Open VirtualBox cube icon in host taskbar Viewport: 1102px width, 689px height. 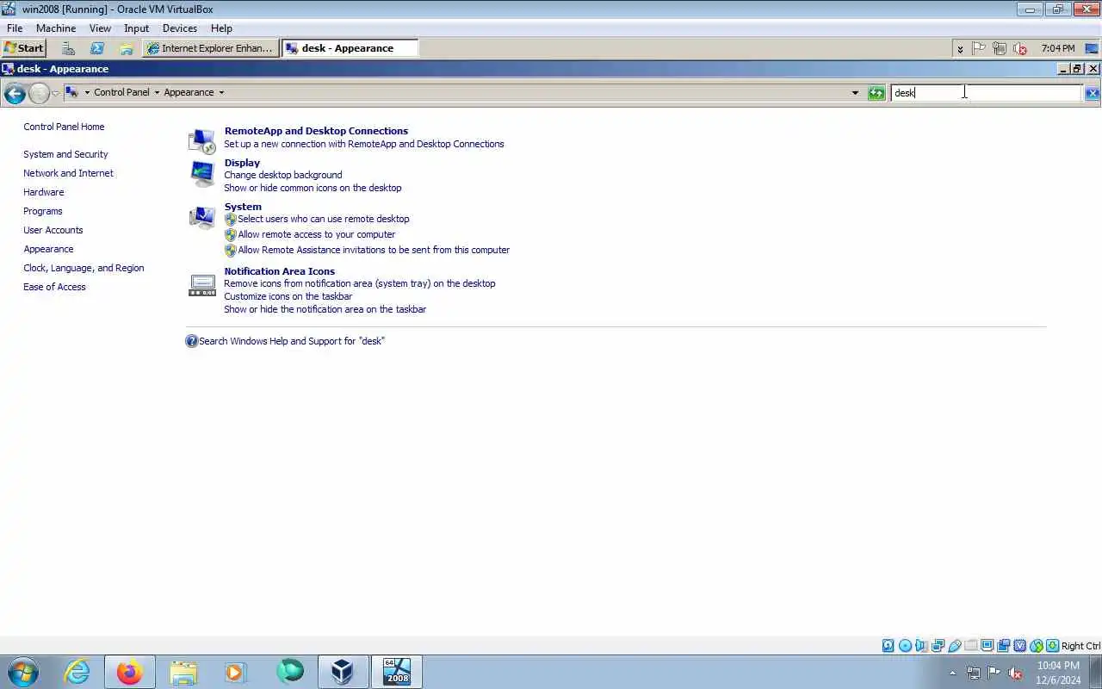point(342,672)
